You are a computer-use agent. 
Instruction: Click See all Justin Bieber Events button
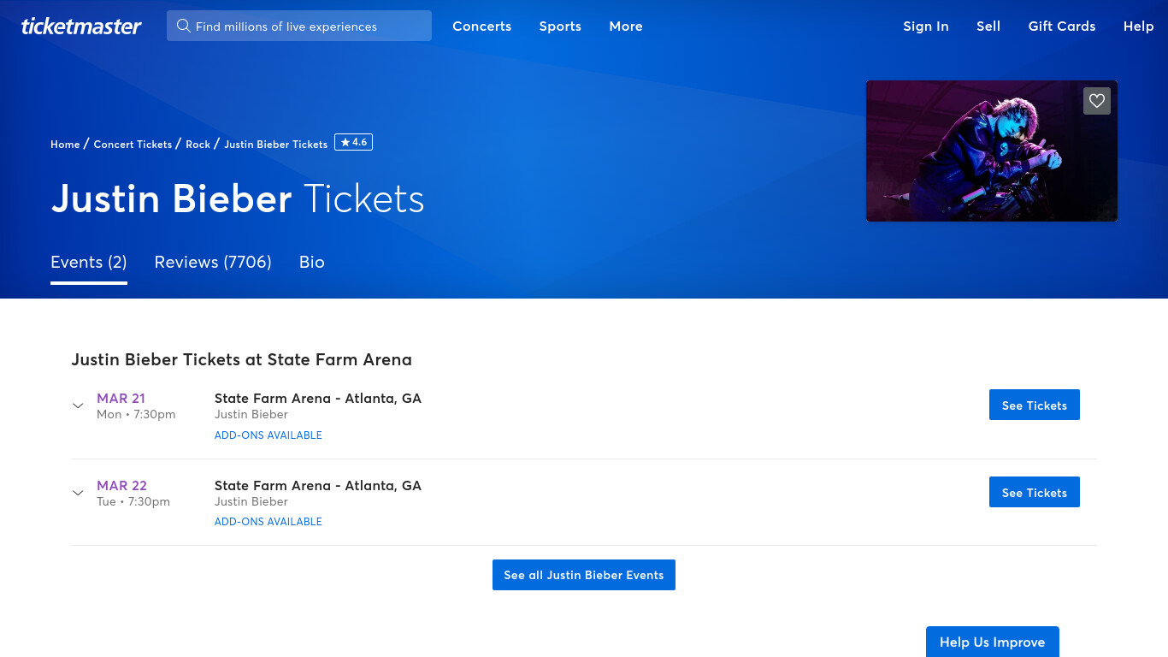click(584, 575)
